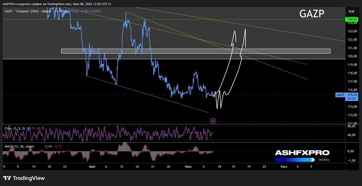Click the 14 date label on time axis

tap(34, 166)
